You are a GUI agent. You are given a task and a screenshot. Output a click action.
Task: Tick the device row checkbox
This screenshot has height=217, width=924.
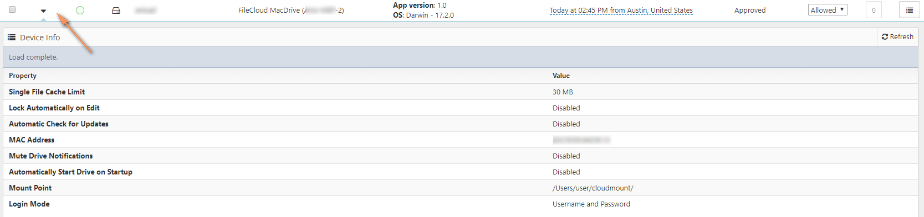(x=12, y=9)
